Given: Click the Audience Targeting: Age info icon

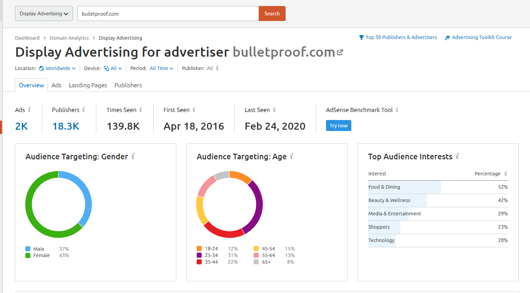Looking at the screenshot, I should [x=292, y=156].
